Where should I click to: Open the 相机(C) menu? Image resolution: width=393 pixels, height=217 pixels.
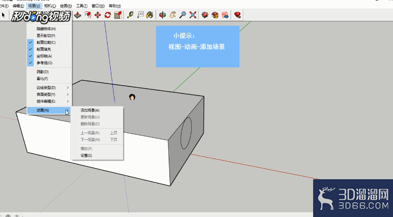click(x=50, y=6)
